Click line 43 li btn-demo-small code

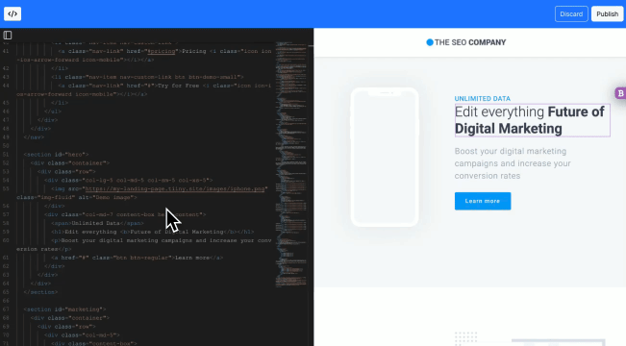click(147, 77)
